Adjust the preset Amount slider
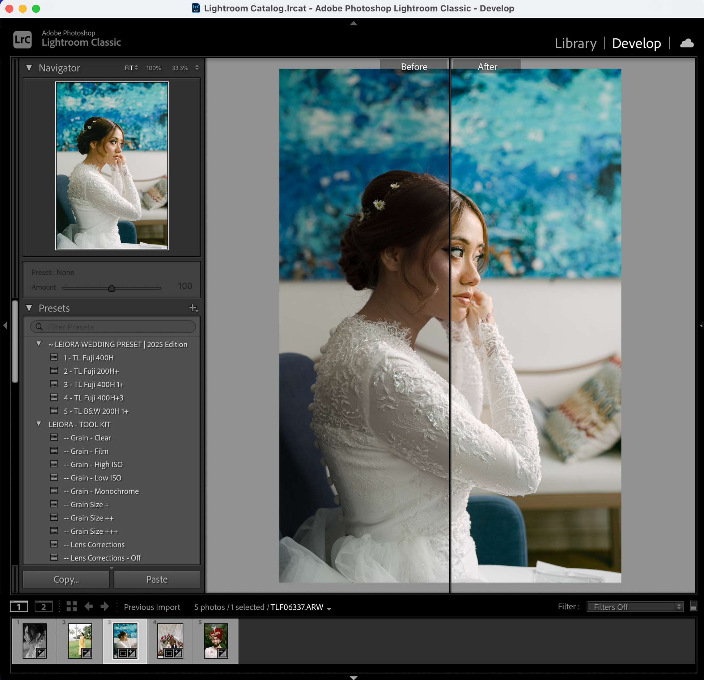The height and width of the screenshot is (680, 704). coord(112,289)
